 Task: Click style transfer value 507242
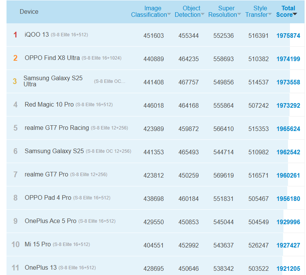tap(259, 105)
